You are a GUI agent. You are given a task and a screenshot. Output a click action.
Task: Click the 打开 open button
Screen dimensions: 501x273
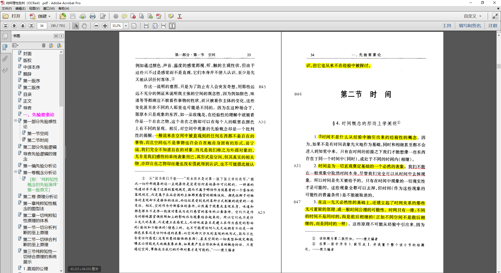(12, 16)
